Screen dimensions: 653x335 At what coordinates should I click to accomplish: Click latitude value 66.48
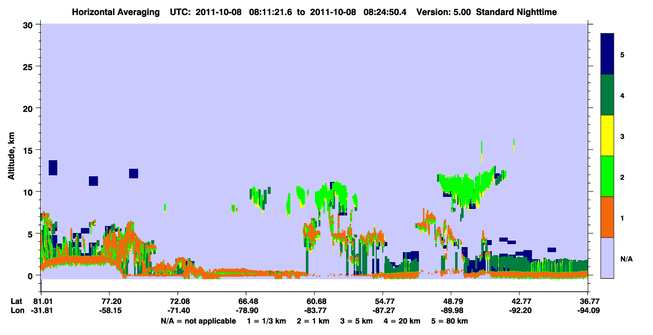click(x=246, y=301)
